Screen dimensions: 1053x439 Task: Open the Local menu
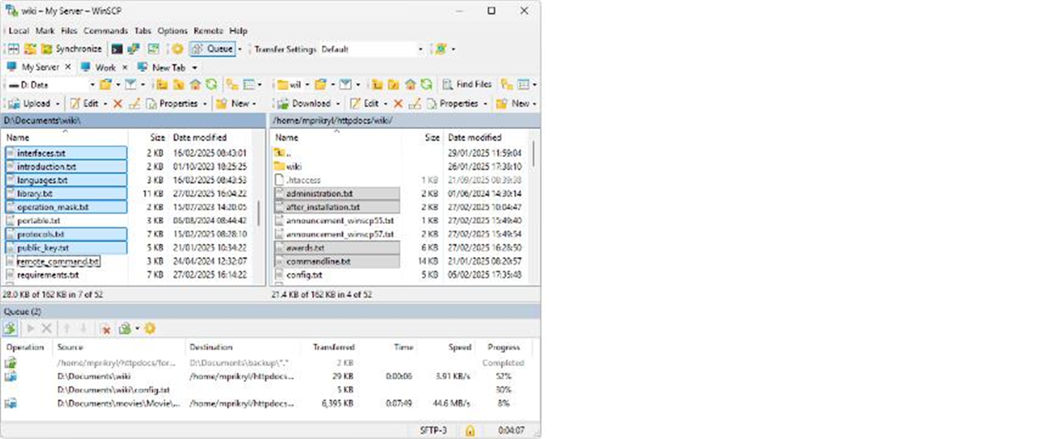[x=18, y=30]
